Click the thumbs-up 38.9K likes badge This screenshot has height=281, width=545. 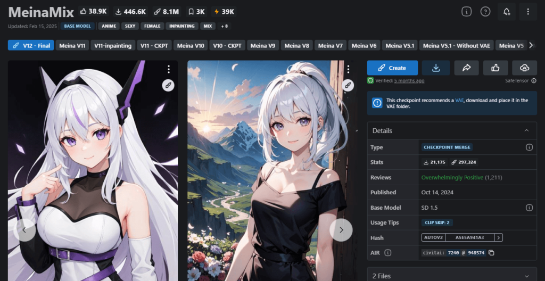pos(93,12)
